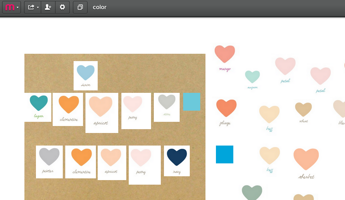Select the light blue heart card at top
This screenshot has height=200, width=345.
click(85, 75)
